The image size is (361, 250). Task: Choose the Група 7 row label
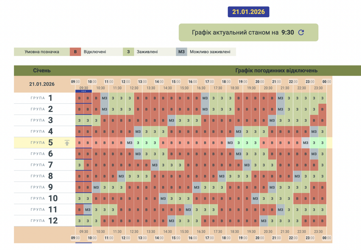[x=42, y=165]
